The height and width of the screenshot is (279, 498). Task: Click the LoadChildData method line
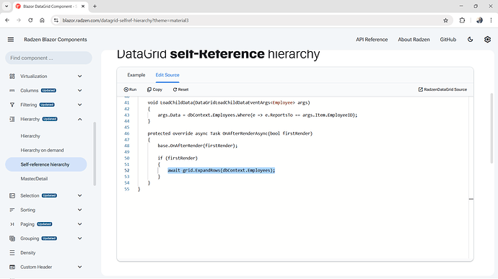[x=229, y=102]
